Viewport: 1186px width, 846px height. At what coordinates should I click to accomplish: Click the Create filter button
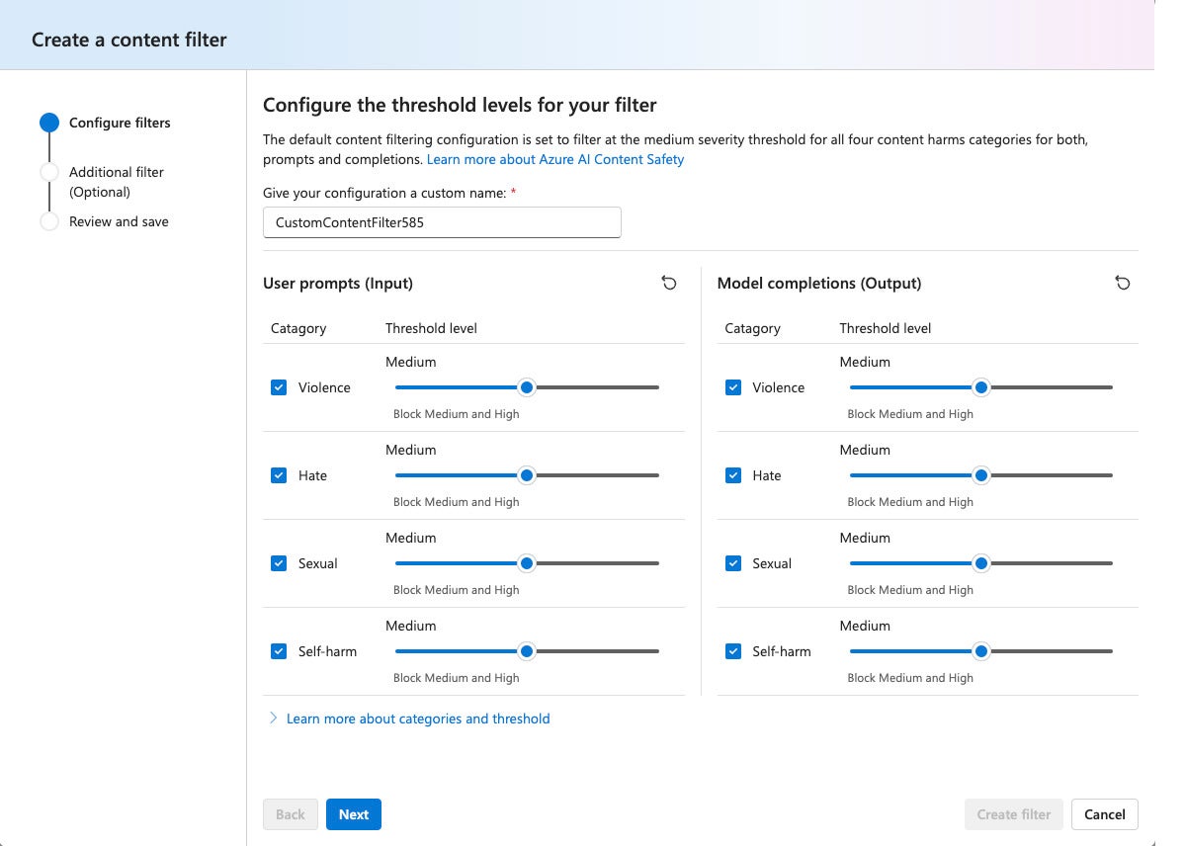pos(1014,814)
